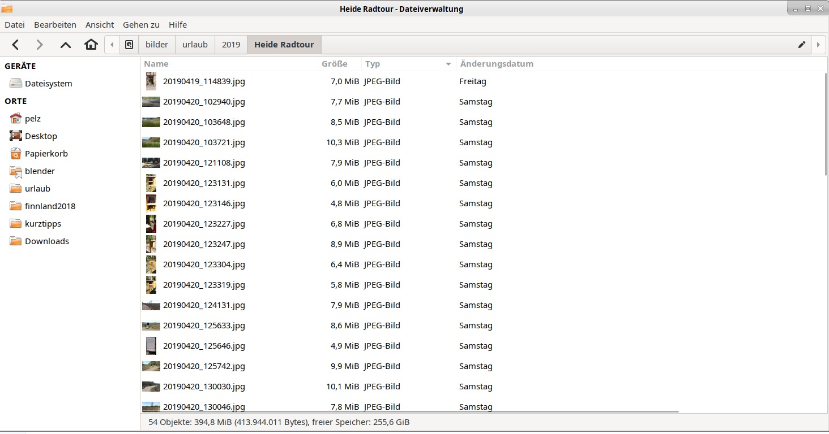Click the window menu icon in title bar
Image resolution: width=829 pixels, height=434 pixels.
(x=7, y=8)
